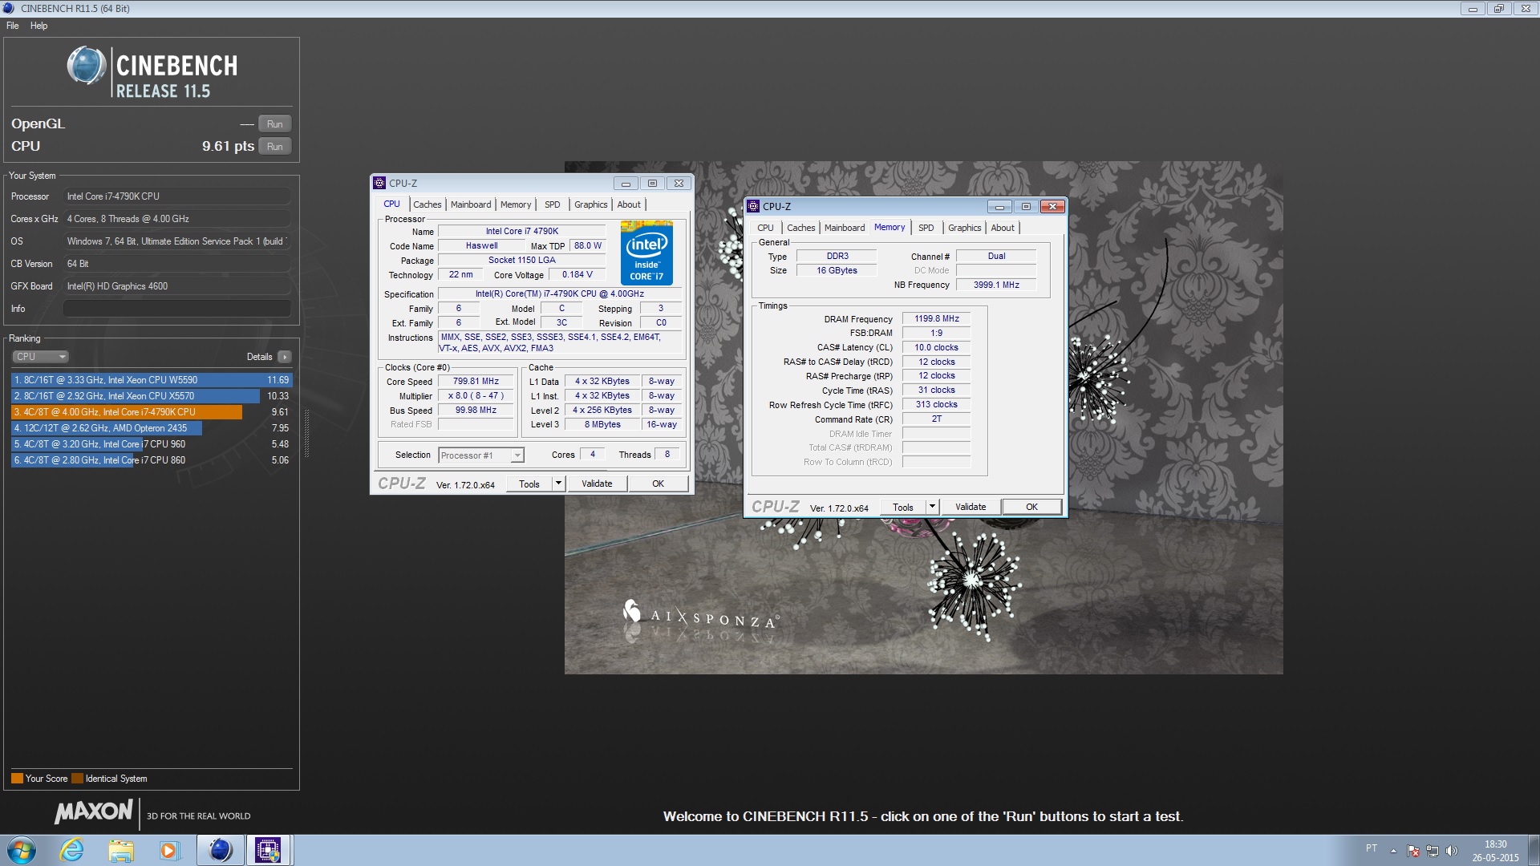Run the OpenGL benchmark test
Image resolution: width=1540 pixels, height=866 pixels.
coord(274,124)
